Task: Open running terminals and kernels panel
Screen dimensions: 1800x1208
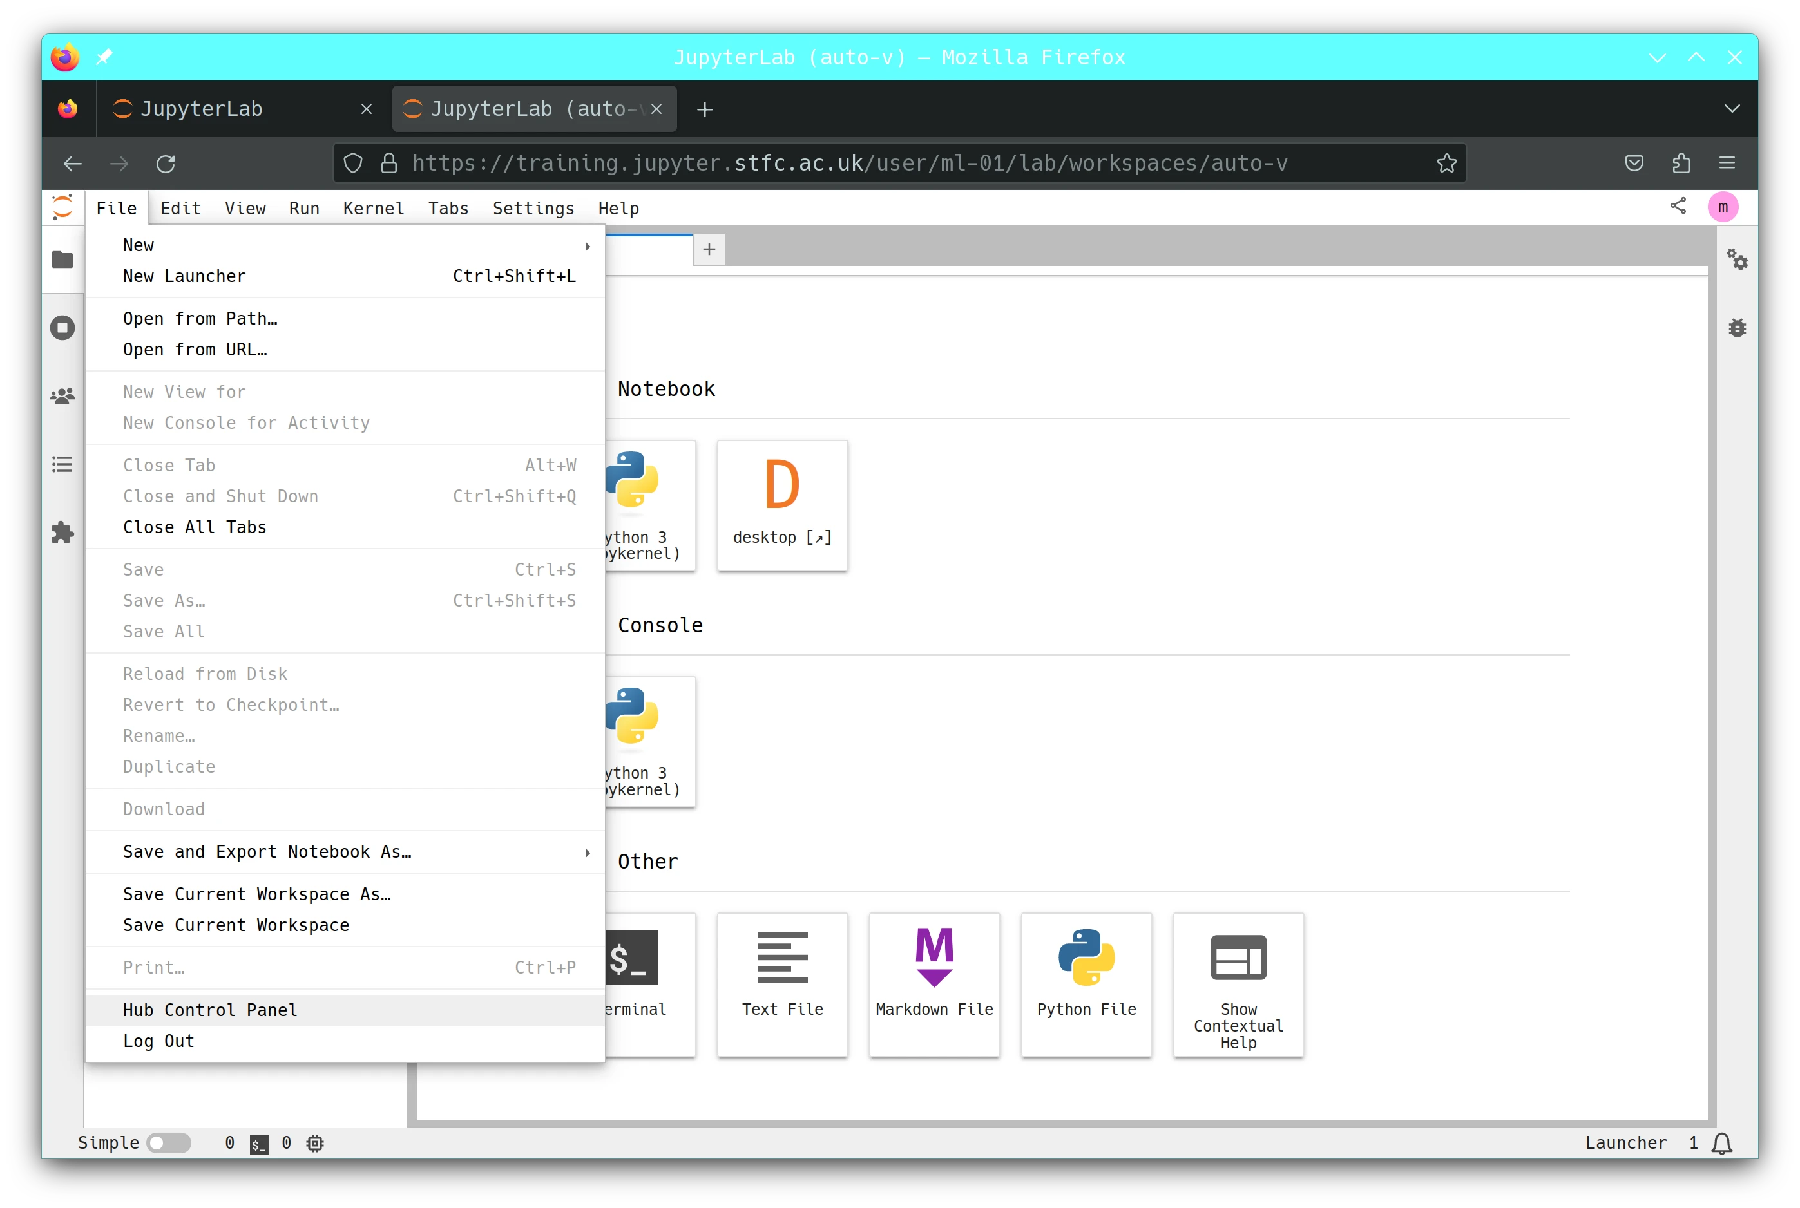Action: pos(62,328)
